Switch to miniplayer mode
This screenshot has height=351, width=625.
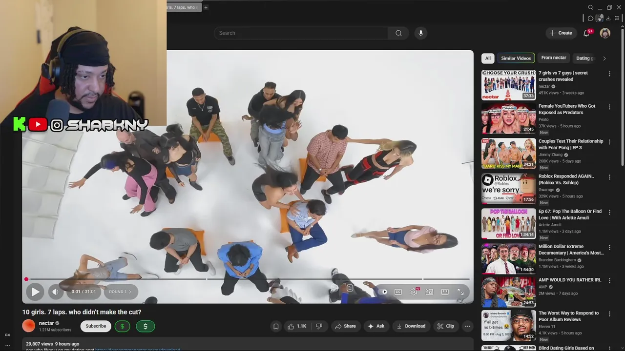pos(429,292)
